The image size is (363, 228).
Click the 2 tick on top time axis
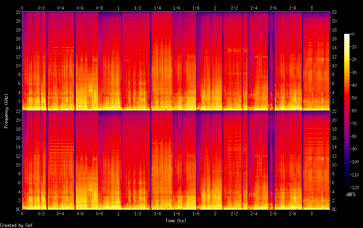coord(215,8)
